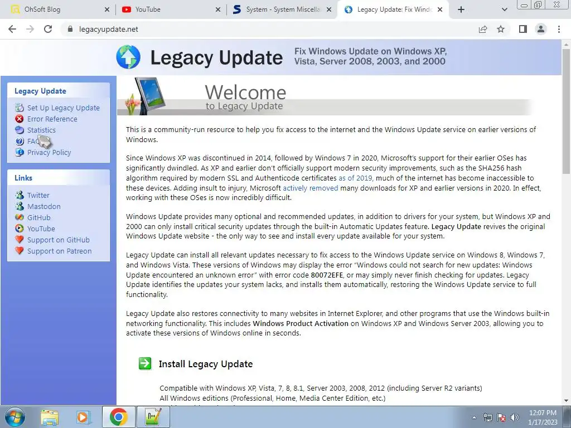Image resolution: width=571 pixels, height=428 pixels.
Task: Click the volume speaker tray icon
Action: [515, 417]
